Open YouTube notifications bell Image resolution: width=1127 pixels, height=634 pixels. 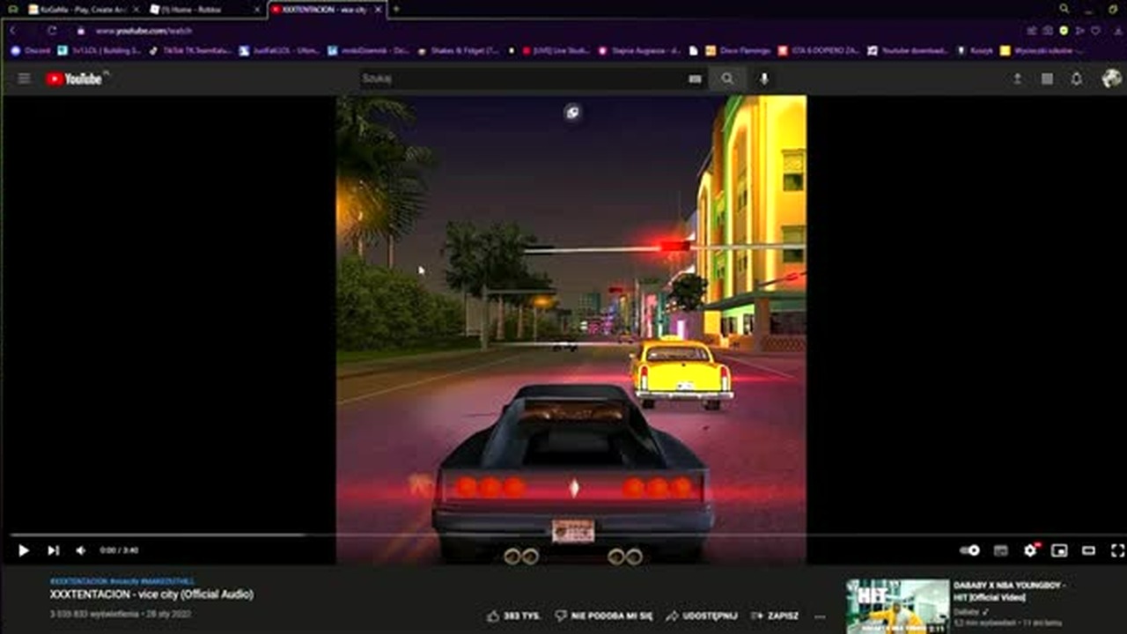click(x=1076, y=79)
